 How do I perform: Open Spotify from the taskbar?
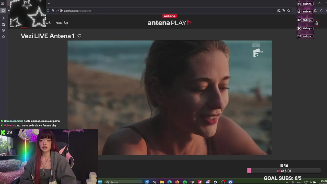[x=185, y=182]
